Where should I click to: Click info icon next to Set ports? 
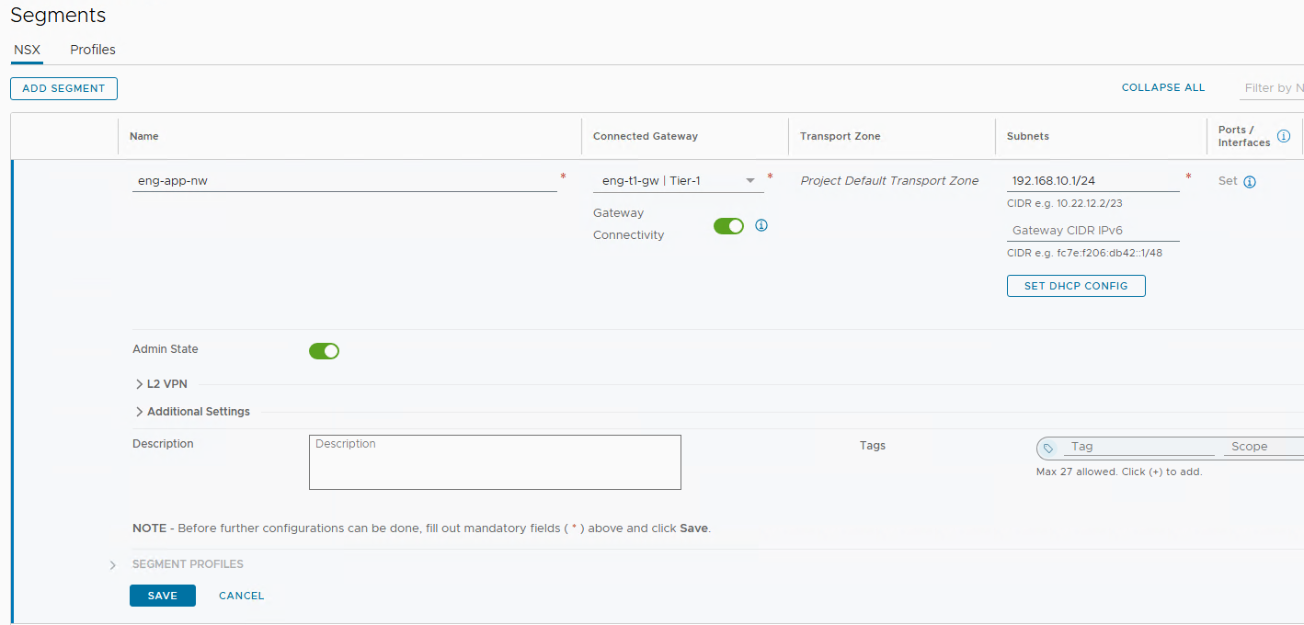(1250, 182)
